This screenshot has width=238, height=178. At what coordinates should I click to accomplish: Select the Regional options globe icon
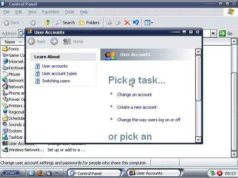point(5,112)
